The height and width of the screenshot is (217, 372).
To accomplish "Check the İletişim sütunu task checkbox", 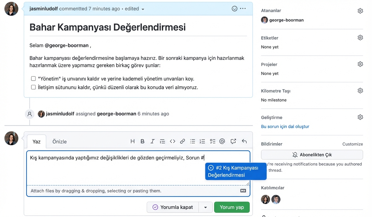I will point(33,87).
